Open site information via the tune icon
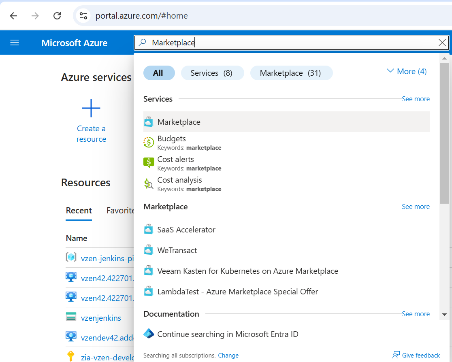The height and width of the screenshot is (362, 452). [83, 16]
